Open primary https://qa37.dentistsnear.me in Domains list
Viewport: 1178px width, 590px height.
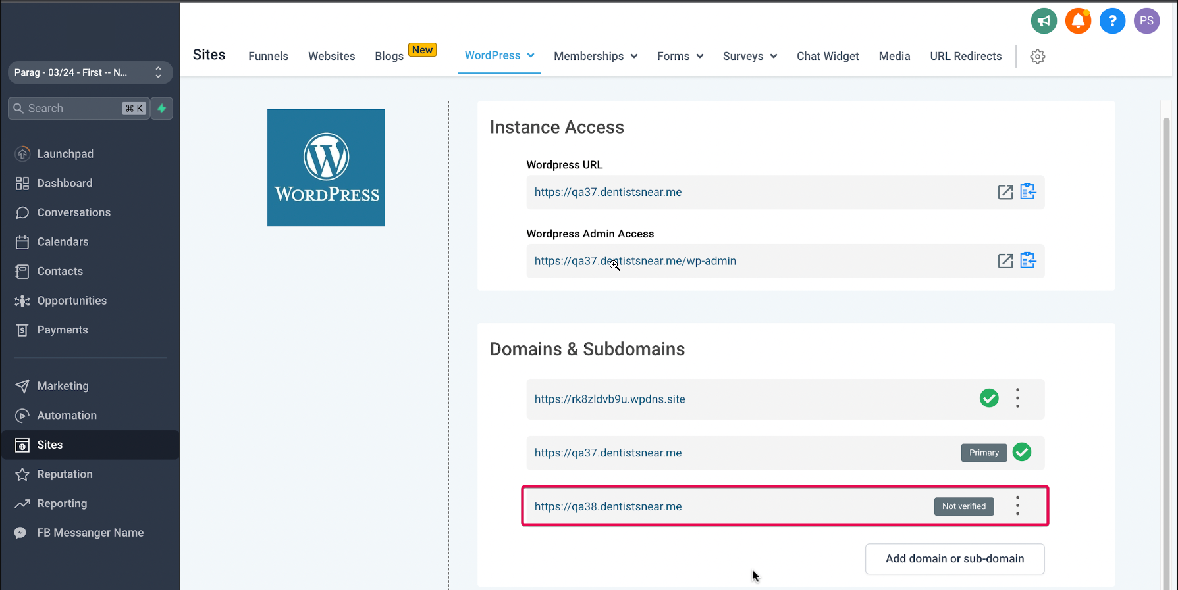pyautogui.click(x=608, y=453)
